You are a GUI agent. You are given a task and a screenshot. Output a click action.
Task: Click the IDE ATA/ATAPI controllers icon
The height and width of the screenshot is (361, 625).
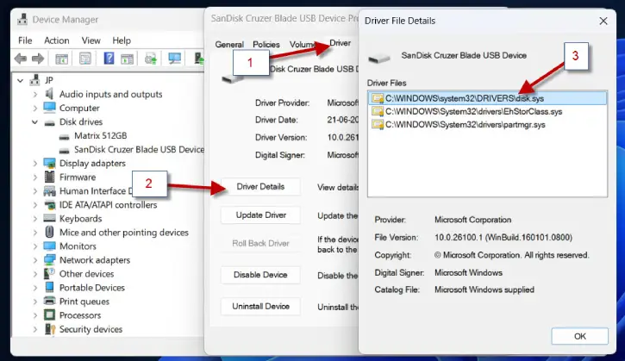49,205
